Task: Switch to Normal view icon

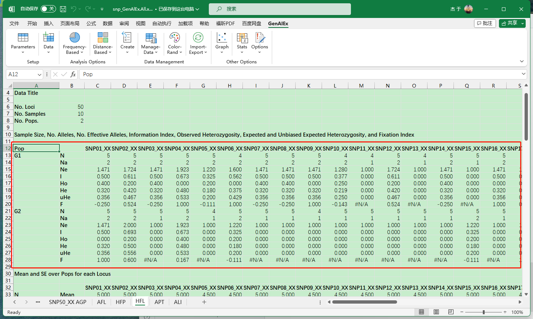Action: click(422, 312)
